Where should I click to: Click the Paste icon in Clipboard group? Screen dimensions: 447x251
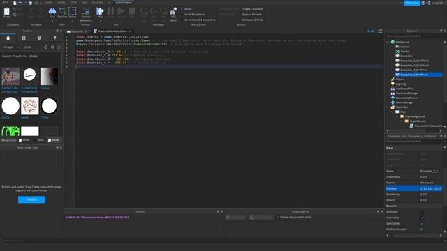(x=6, y=12)
